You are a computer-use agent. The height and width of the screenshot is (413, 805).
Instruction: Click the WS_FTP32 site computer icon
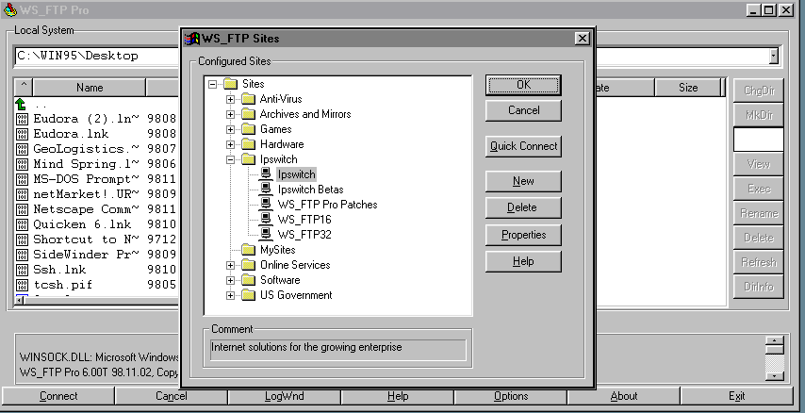click(266, 234)
